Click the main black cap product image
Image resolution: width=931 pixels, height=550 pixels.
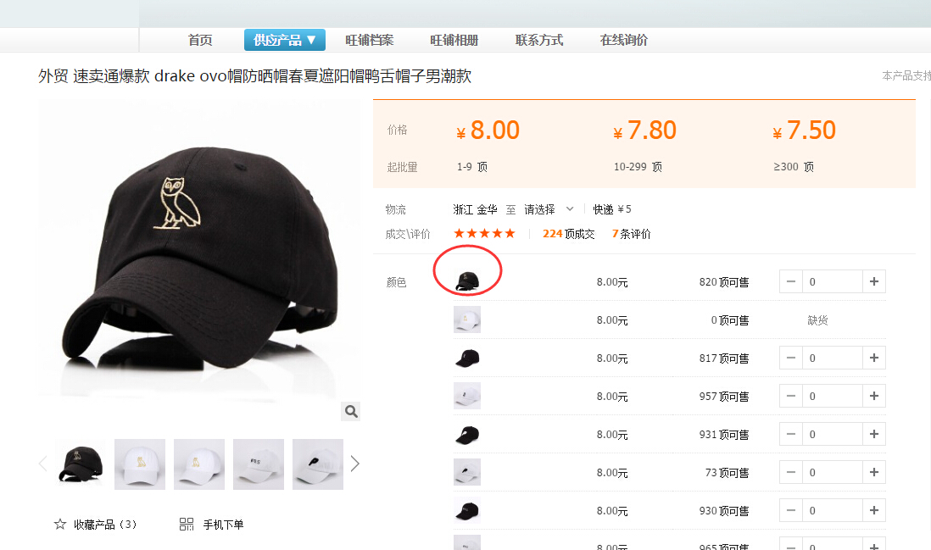[x=199, y=261]
